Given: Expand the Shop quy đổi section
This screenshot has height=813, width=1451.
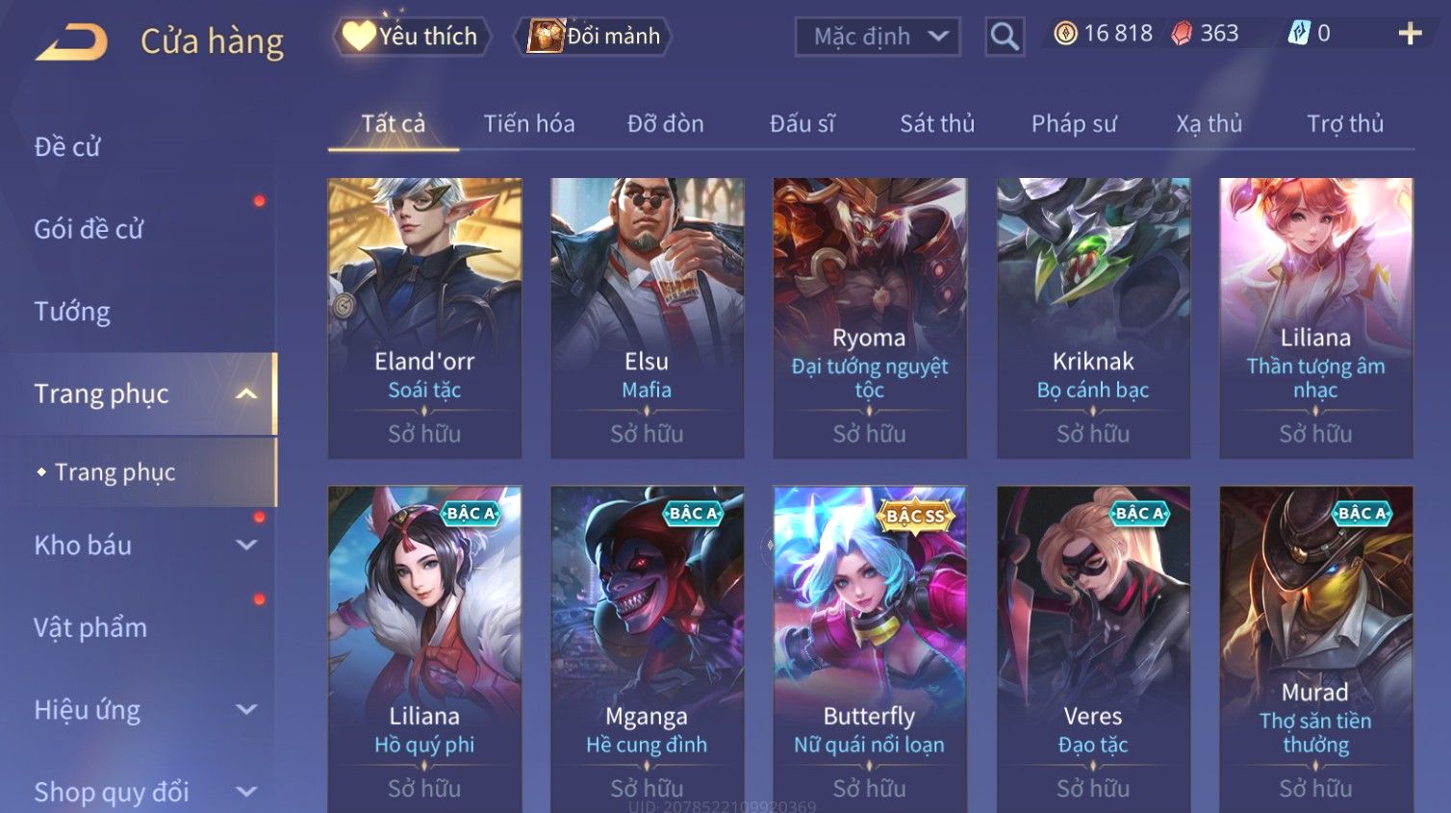Looking at the screenshot, I should pyautogui.click(x=246, y=792).
